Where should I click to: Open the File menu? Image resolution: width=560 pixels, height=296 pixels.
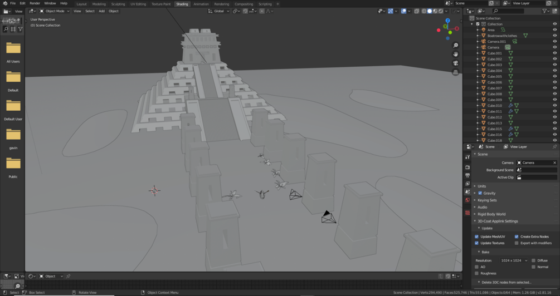coord(13,3)
